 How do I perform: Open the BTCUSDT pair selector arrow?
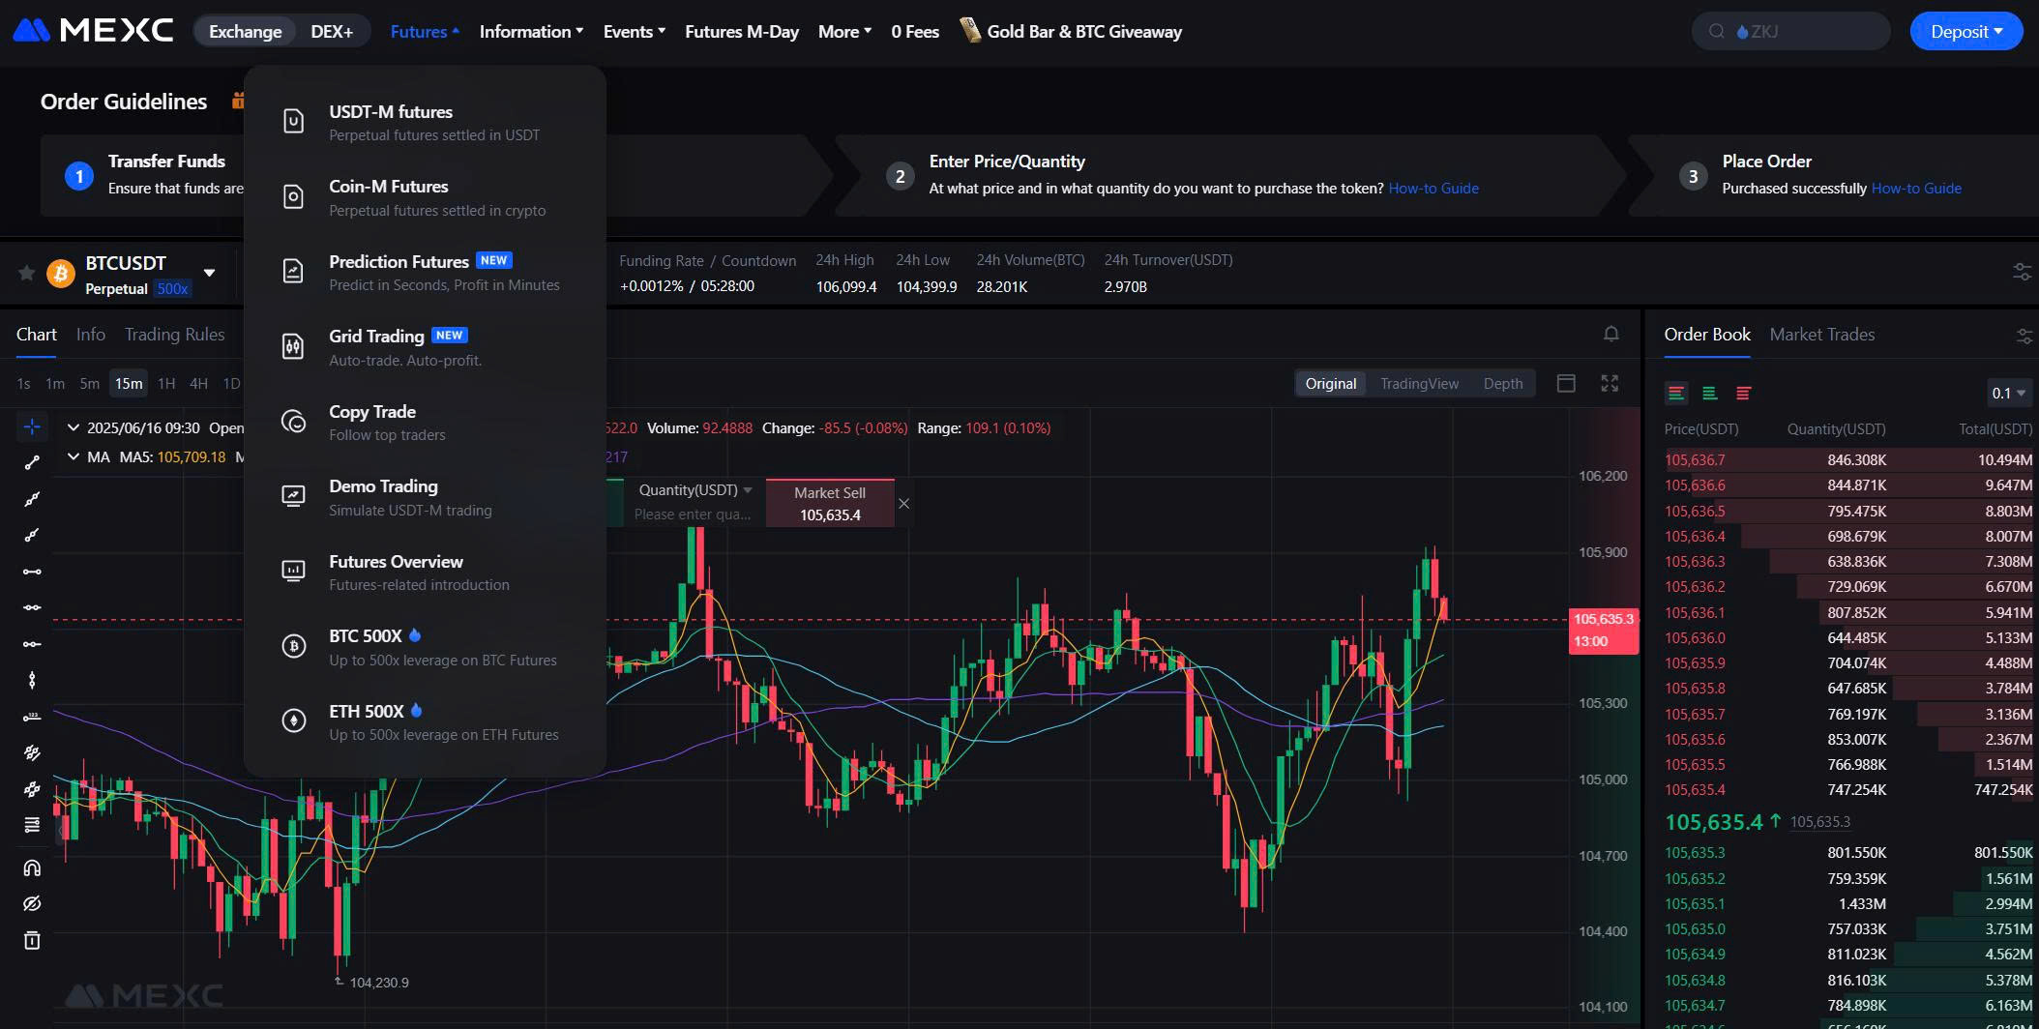[209, 273]
